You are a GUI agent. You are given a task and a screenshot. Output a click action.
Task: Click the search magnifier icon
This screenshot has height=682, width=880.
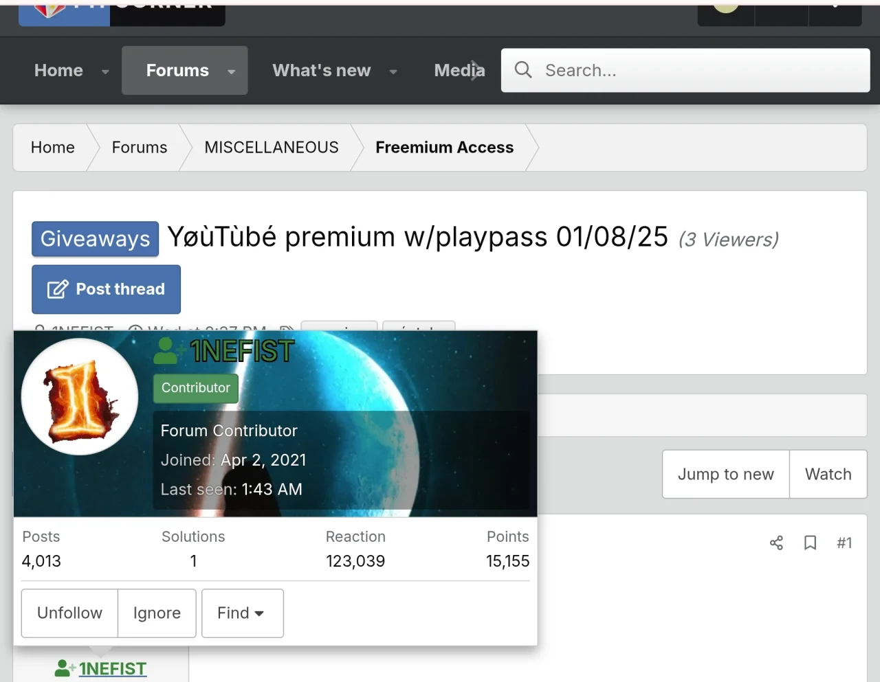(x=523, y=69)
